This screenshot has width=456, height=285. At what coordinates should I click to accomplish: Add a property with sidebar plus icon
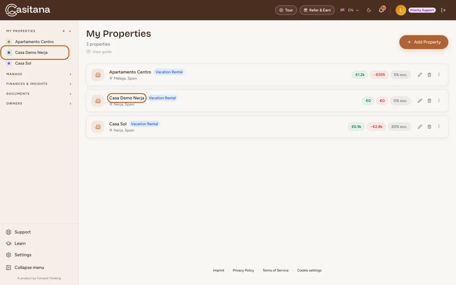[63, 31]
